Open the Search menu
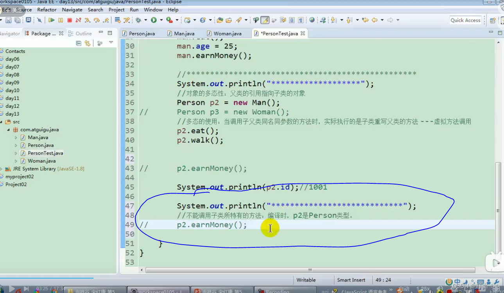This screenshot has width=504, height=293. click(x=95, y=9)
